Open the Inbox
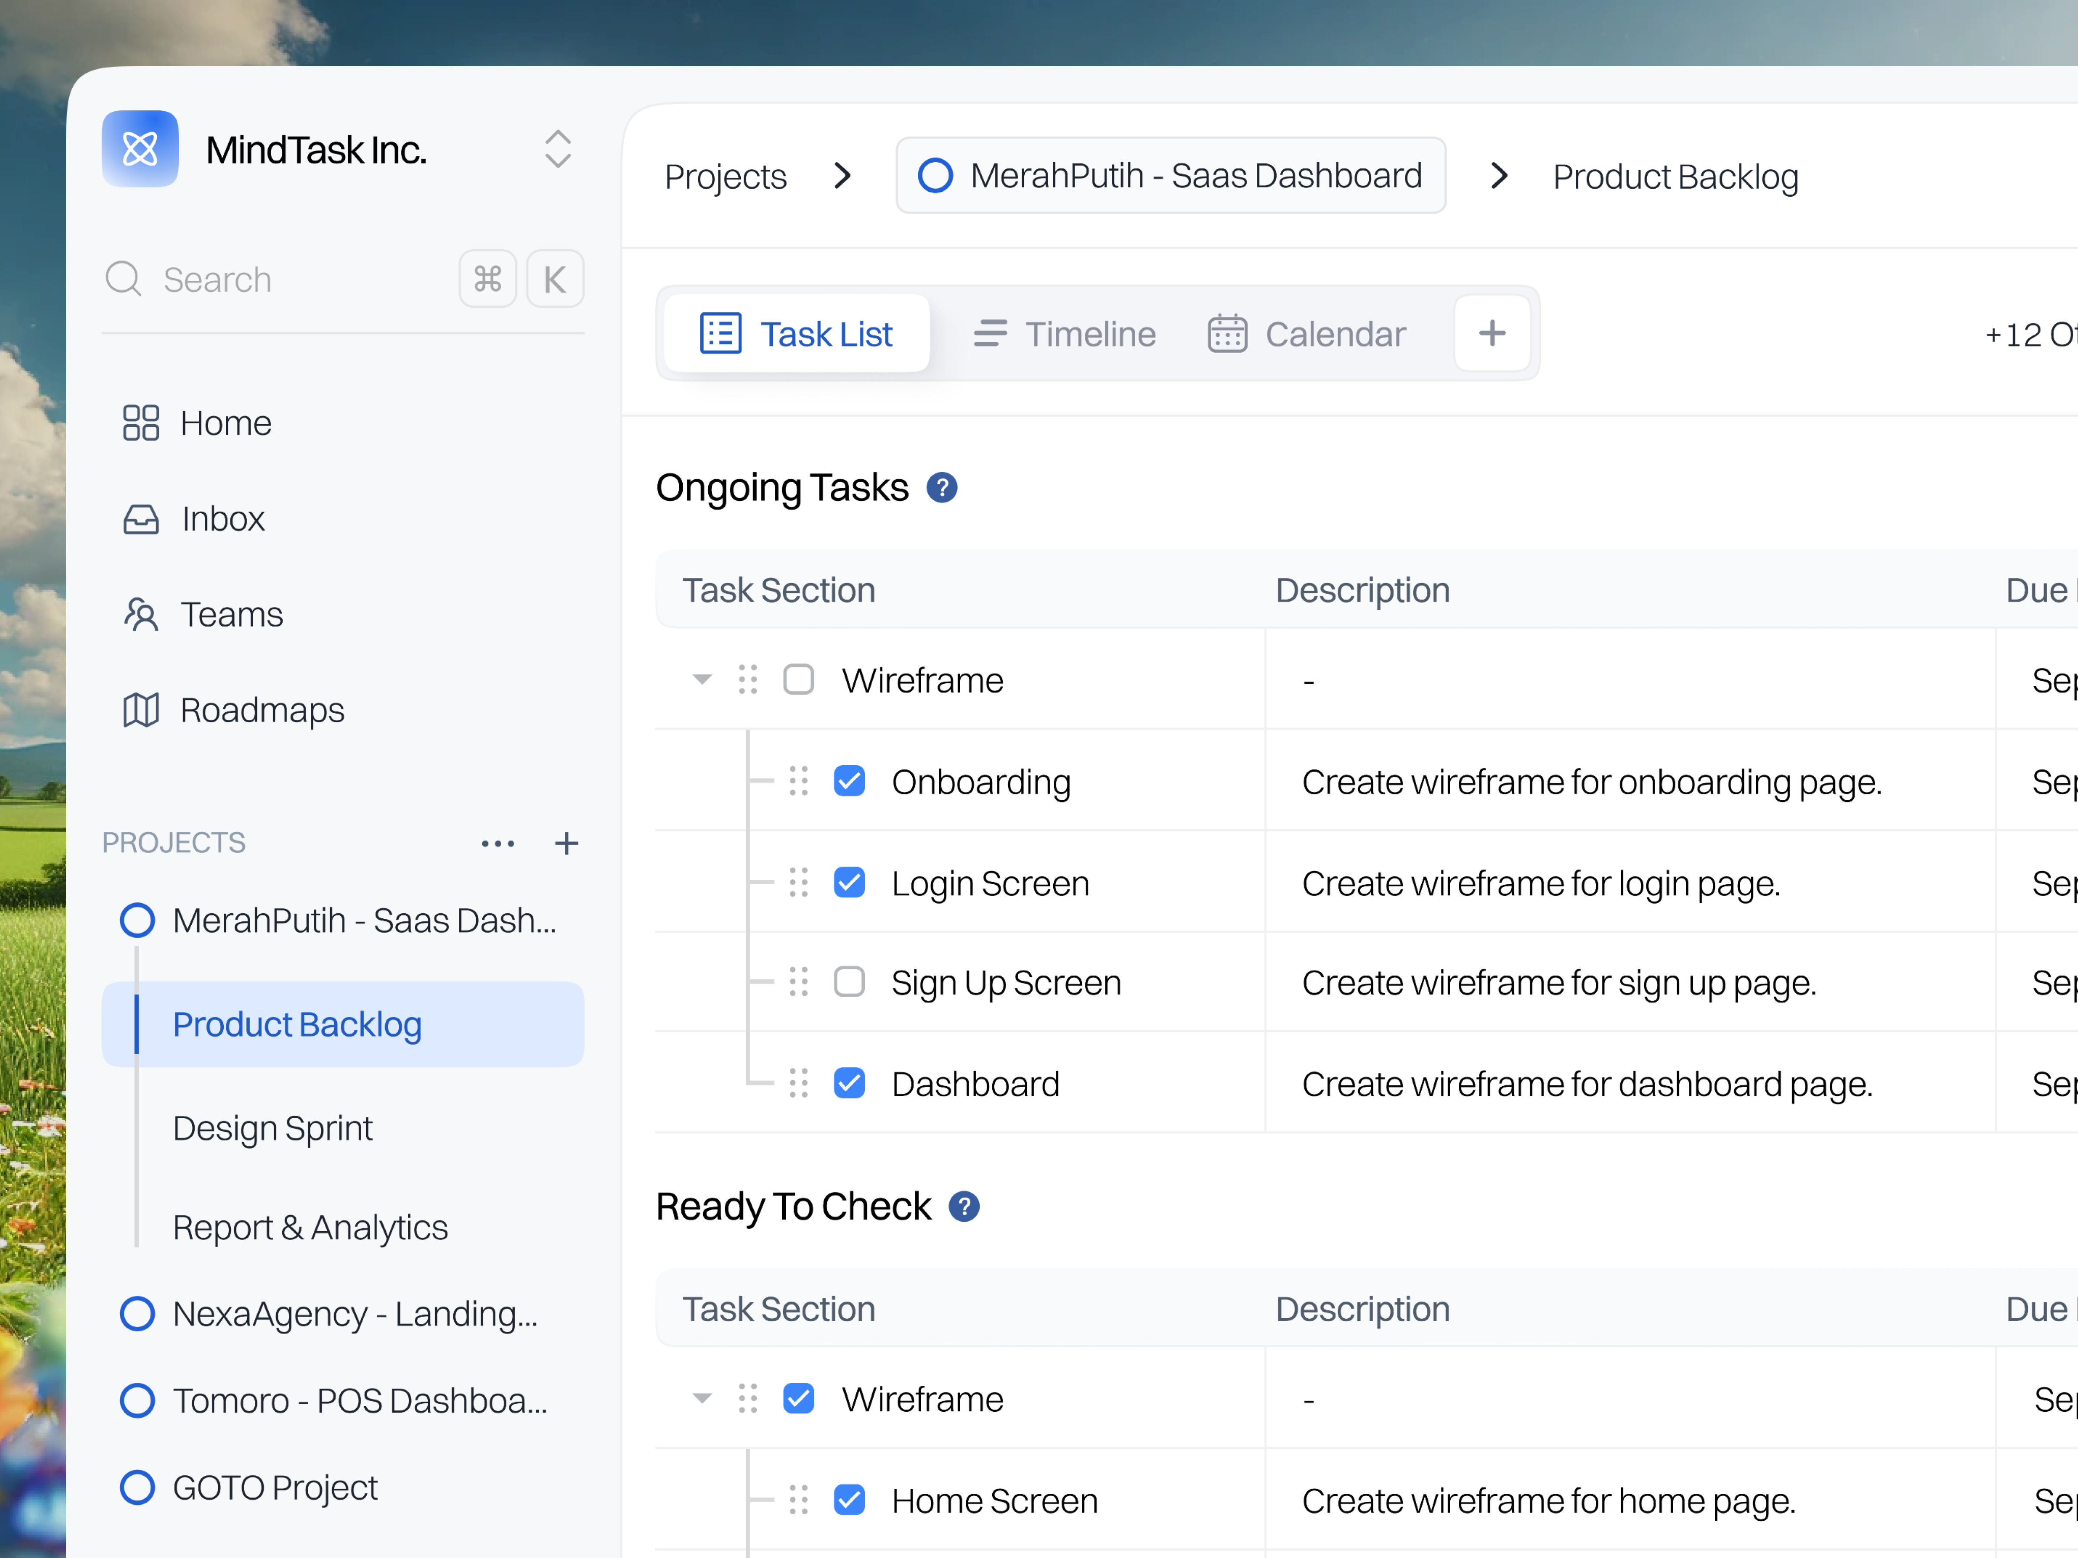Screen dimensions: 2078x1558 click(222, 518)
